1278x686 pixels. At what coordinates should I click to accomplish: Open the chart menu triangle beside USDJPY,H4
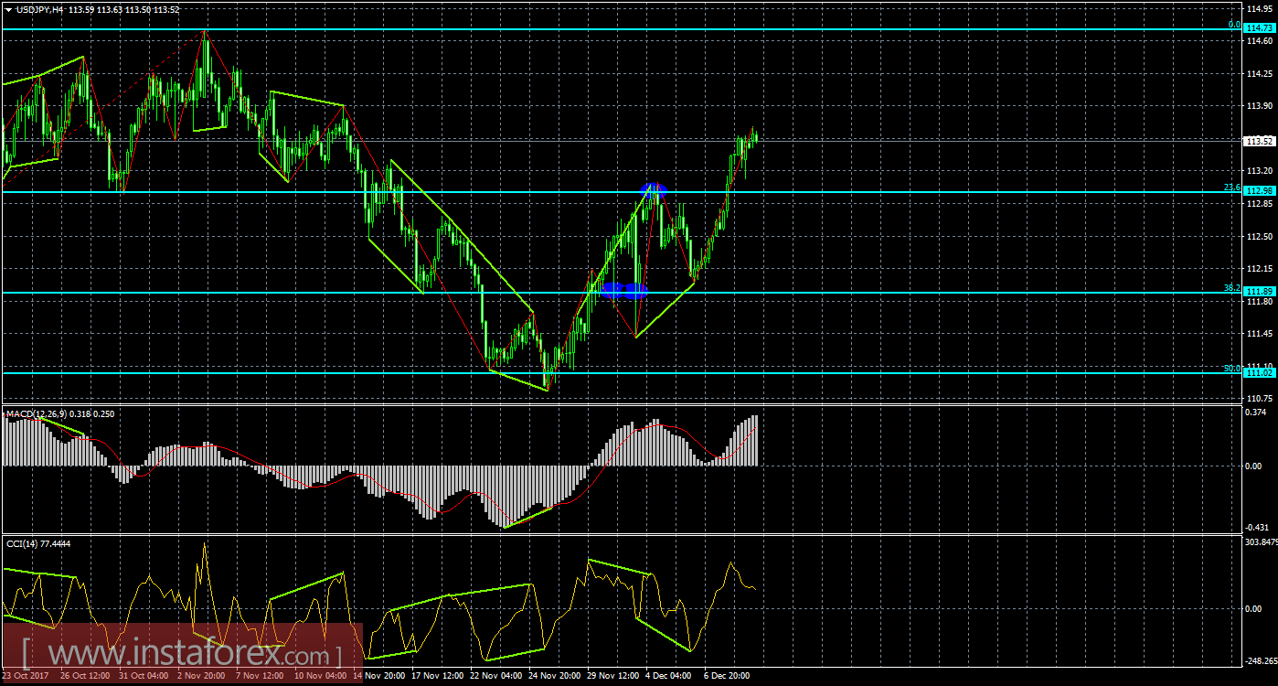(8, 9)
